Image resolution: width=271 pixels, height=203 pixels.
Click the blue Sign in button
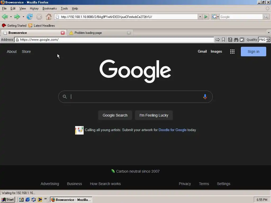253,52
